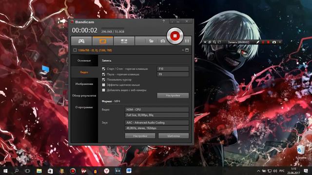Screen dimensions: 312x175
Task: Click Full Size, 30.00fps, 80q field
Action: pos(157,115)
